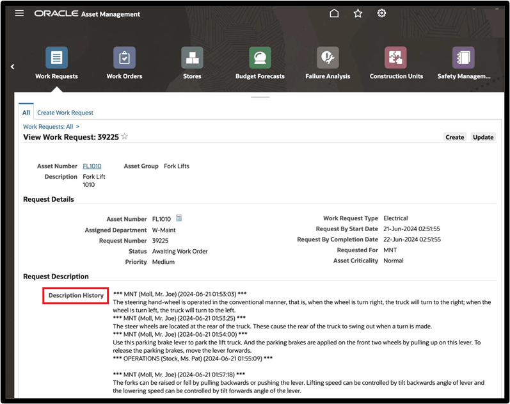Click the Description History label
This screenshot has height=404, width=510.
(x=76, y=295)
